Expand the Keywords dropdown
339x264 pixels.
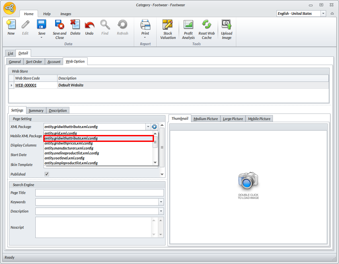click(x=161, y=202)
